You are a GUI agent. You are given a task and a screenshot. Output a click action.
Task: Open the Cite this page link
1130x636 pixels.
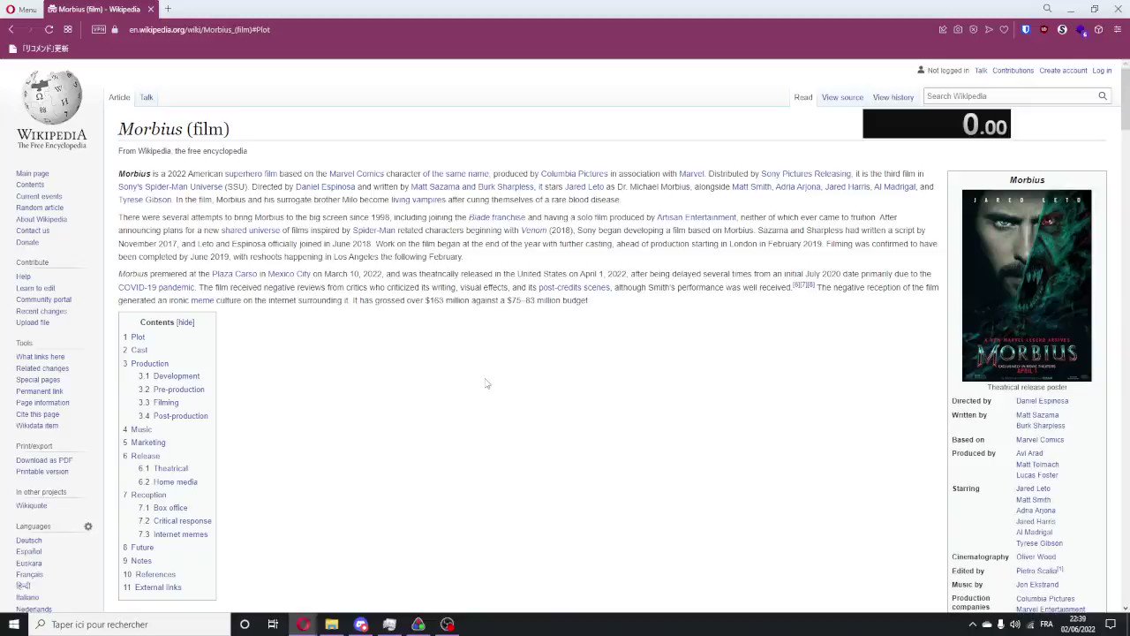[38, 414]
